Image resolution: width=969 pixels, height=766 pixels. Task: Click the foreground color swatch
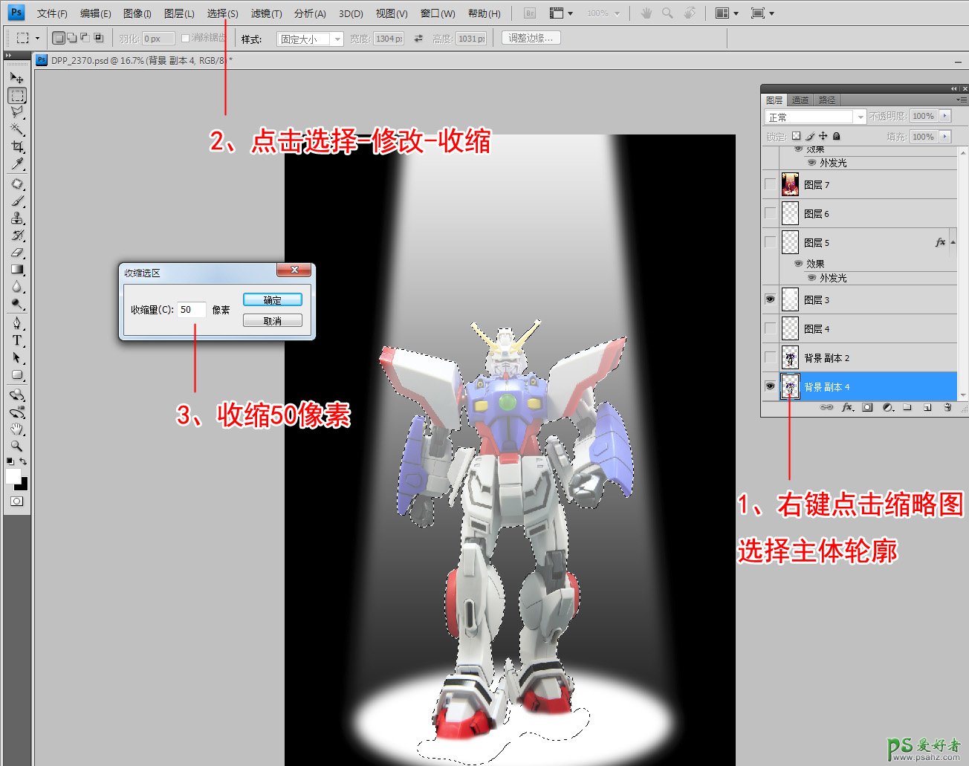(x=13, y=476)
